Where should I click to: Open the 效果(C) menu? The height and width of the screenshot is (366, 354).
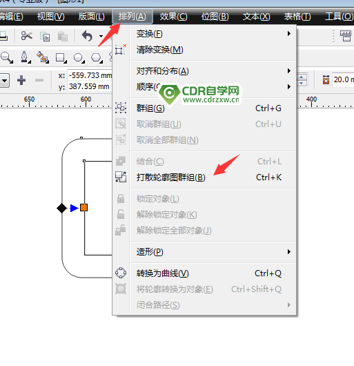(x=173, y=17)
